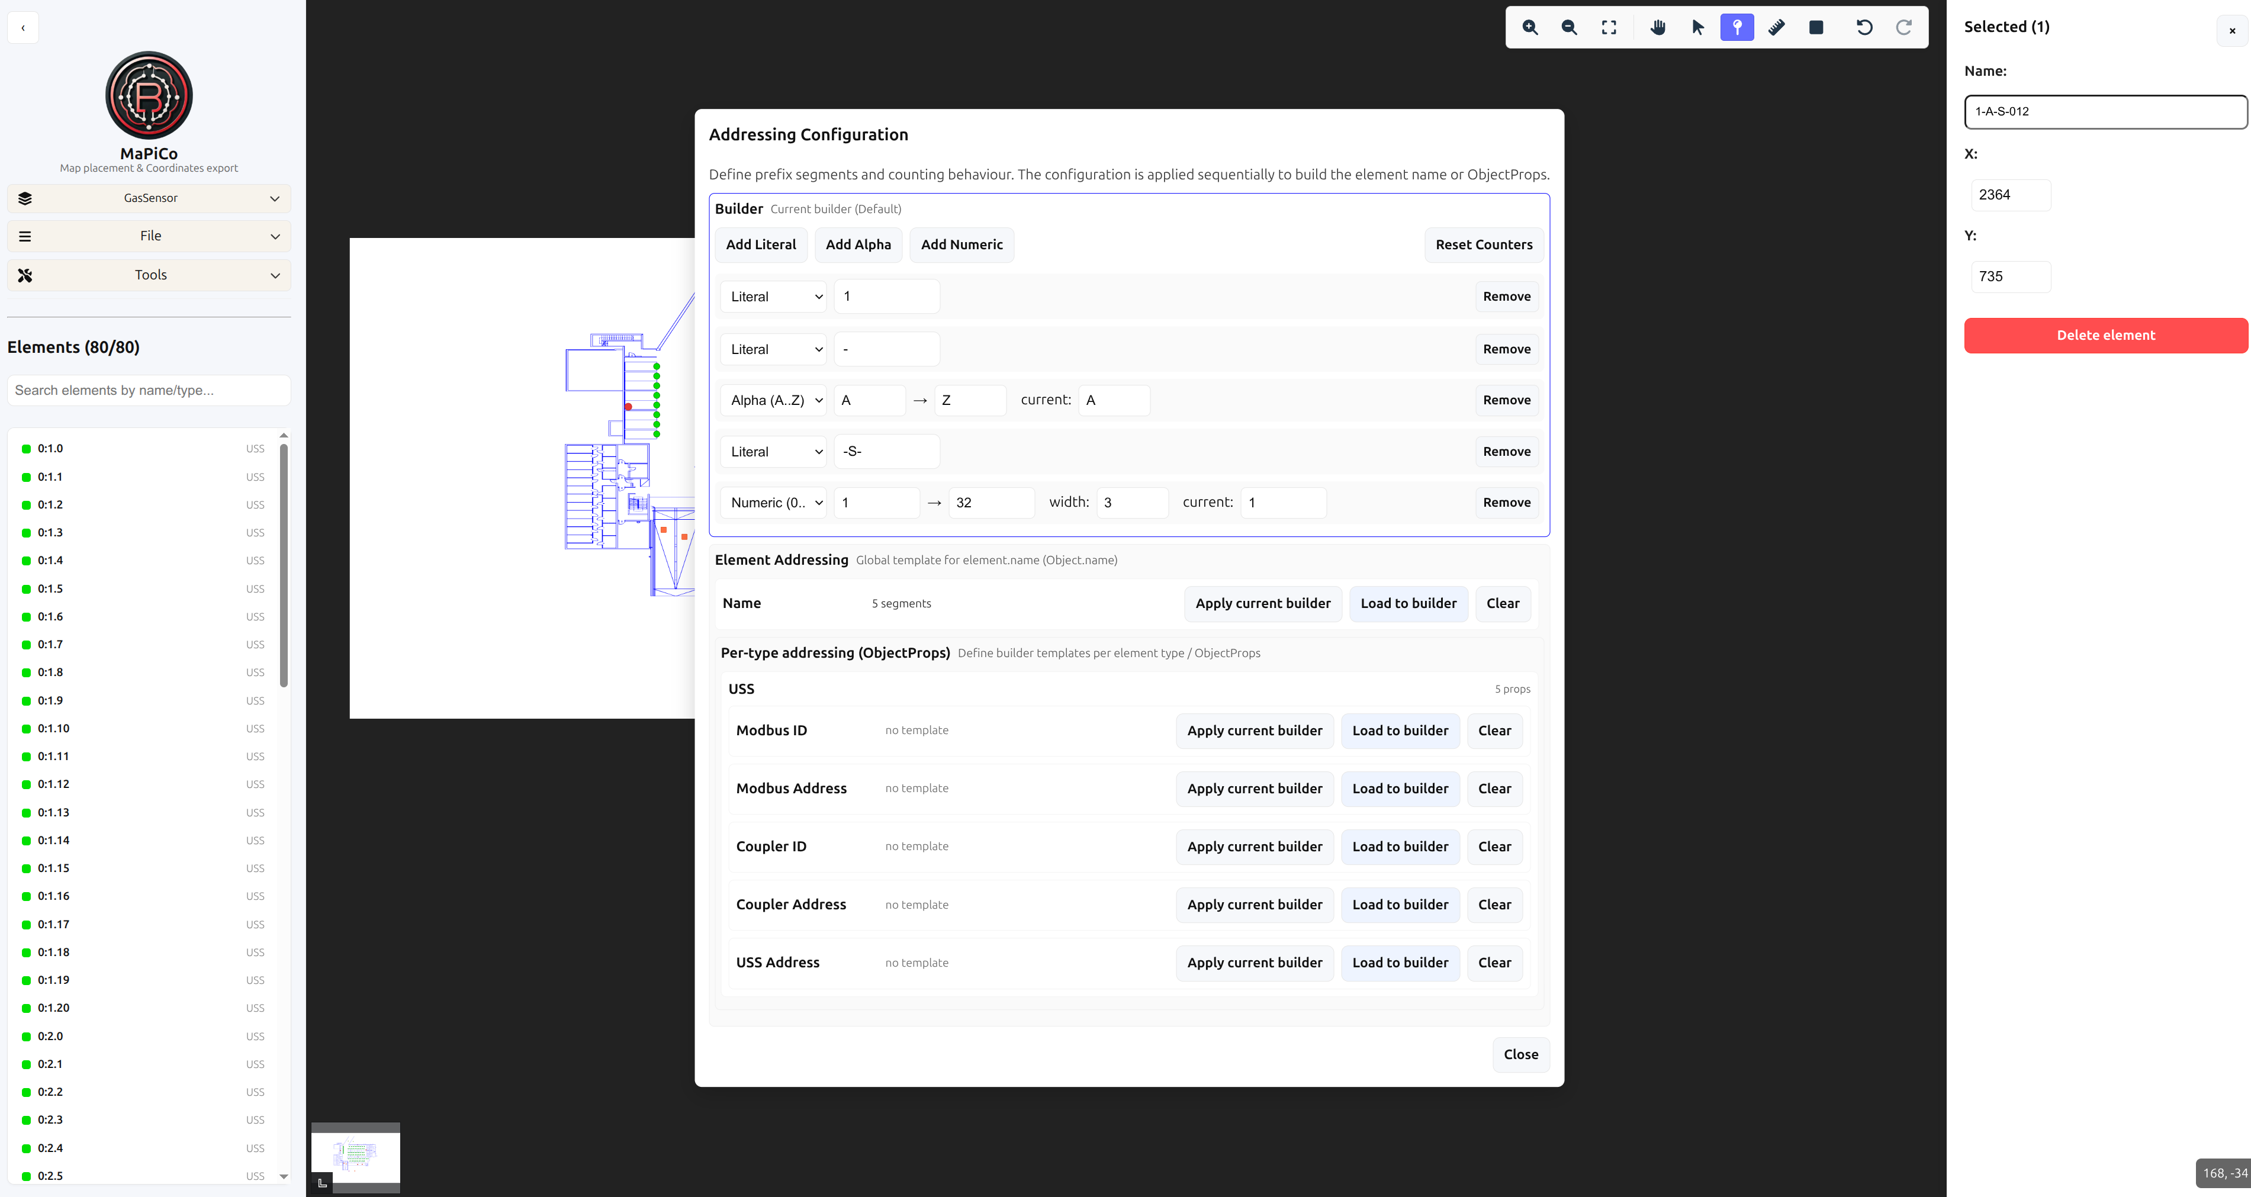Select element 0:1.7 in the list
Image resolution: width=2251 pixels, height=1197 pixels.
[x=51, y=645]
